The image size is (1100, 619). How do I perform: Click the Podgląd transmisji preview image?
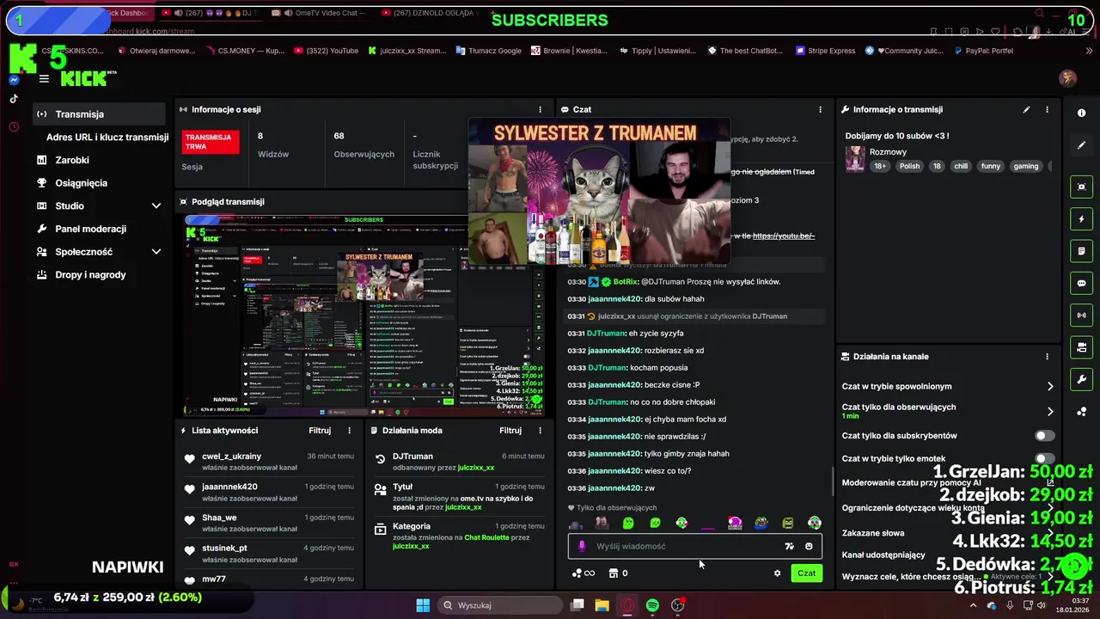pos(364,314)
